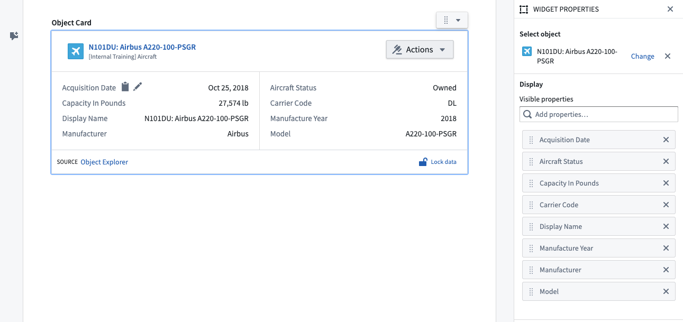Click the Add properties search field
The image size is (683, 322).
(599, 114)
